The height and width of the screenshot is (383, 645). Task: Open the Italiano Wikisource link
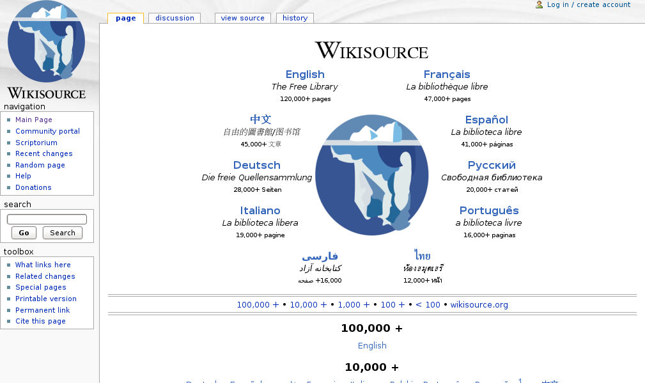tap(260, 210)
